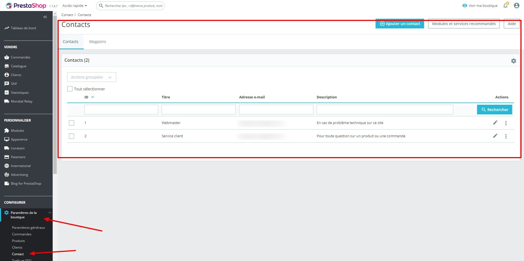Click the Mondial Relay truck icon
The width and height of the screenshot is (524, 261).
(7, 101)
